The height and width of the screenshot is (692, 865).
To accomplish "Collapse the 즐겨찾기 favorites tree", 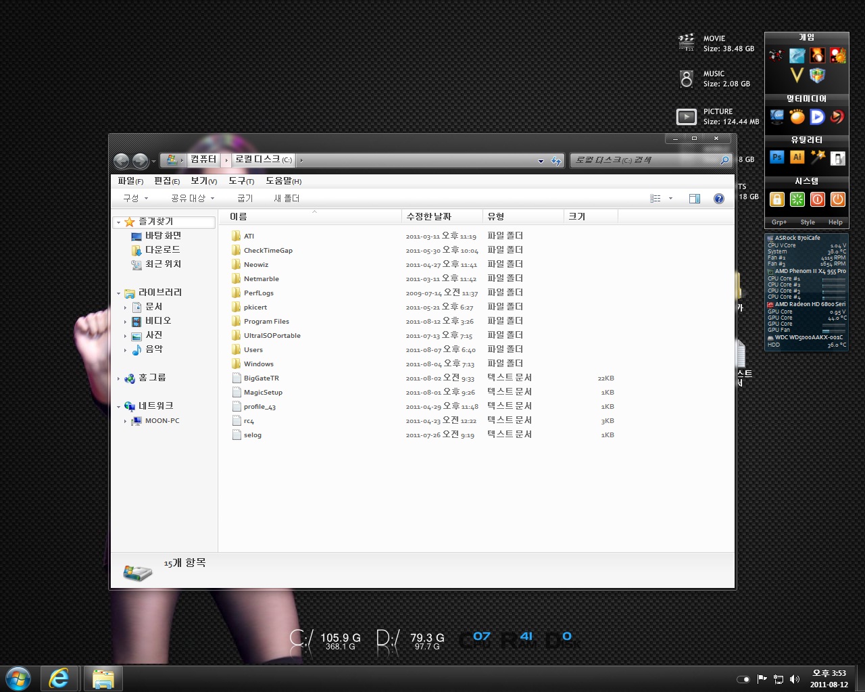I will pos(119,222).
